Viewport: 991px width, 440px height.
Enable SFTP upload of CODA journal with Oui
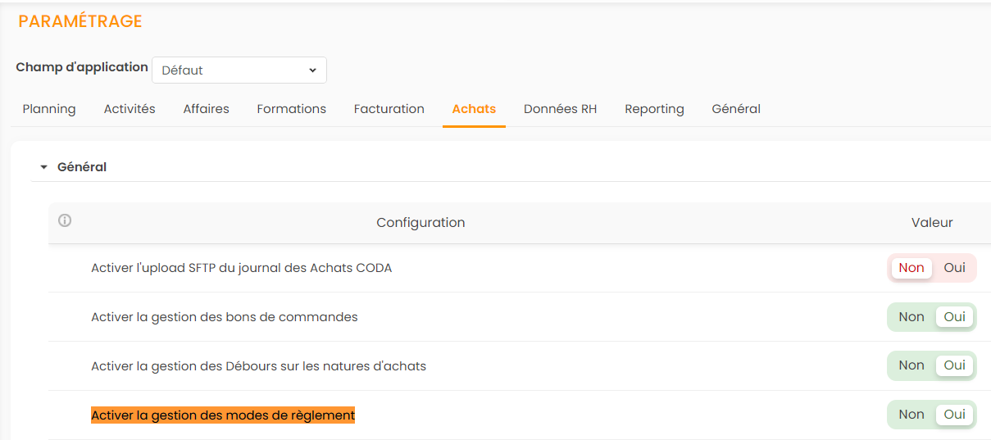[954, 268]
